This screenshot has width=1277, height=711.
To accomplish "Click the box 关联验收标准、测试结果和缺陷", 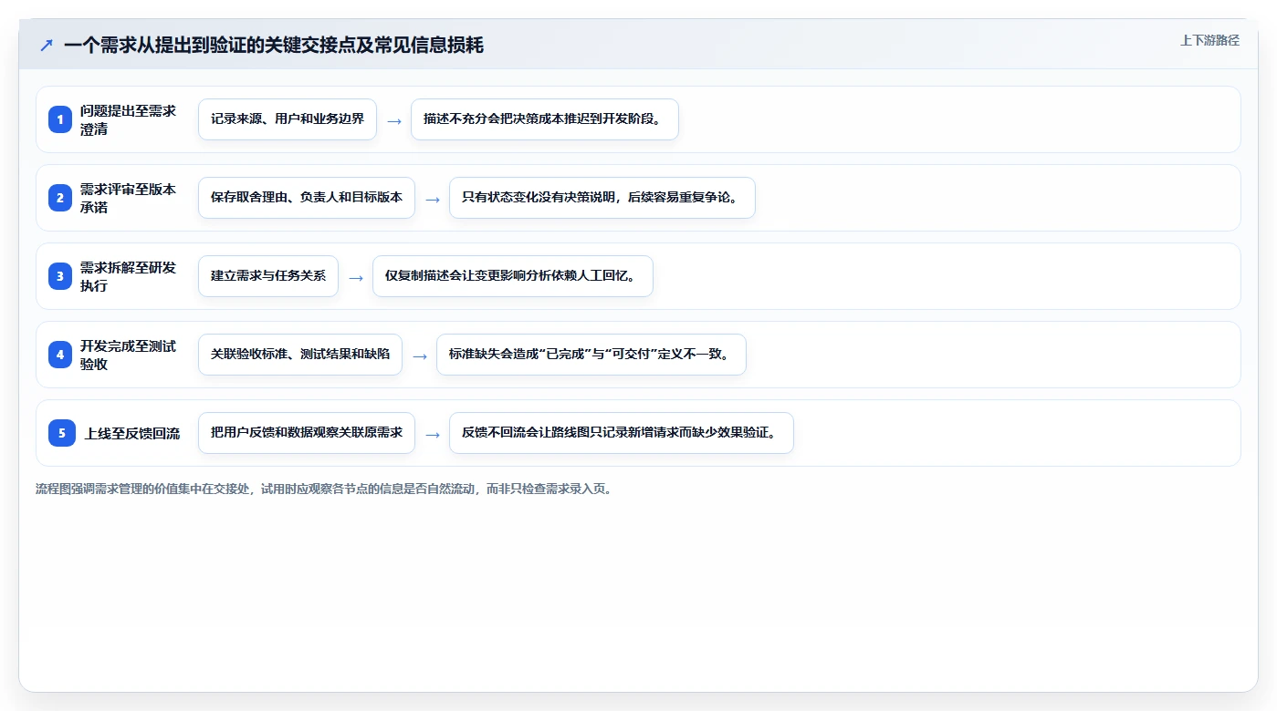I will [300, 355].
